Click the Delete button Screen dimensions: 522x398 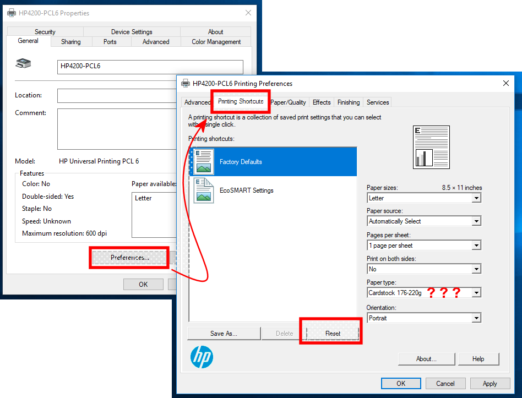pos(284,334)
